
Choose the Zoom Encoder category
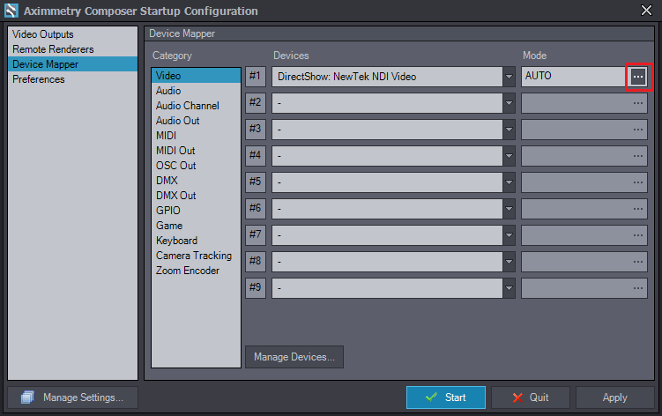[188, 271]
